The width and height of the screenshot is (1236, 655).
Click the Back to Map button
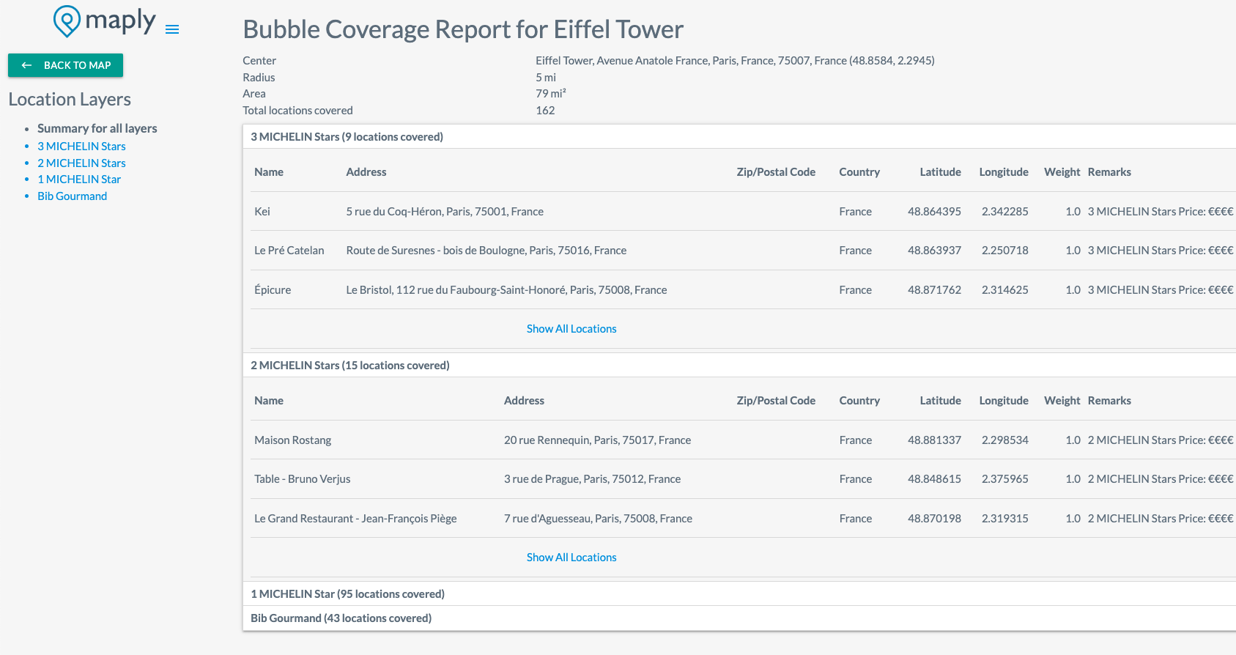click(x=66, y=65)
